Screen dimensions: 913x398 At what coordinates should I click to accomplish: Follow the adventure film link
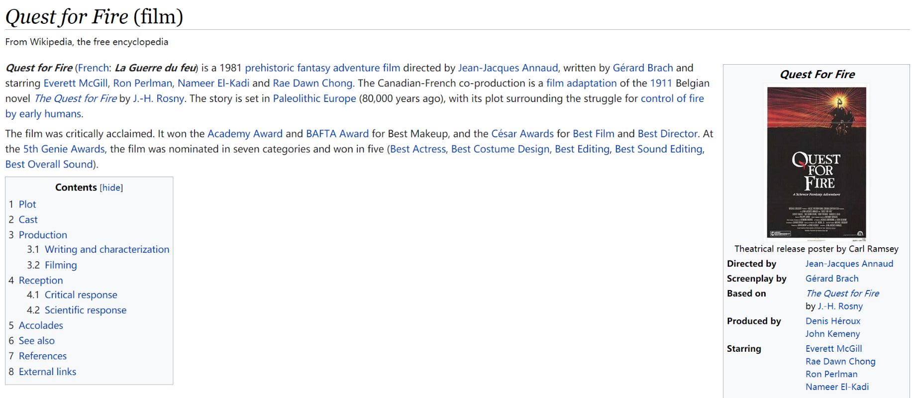tap(367, 68)
